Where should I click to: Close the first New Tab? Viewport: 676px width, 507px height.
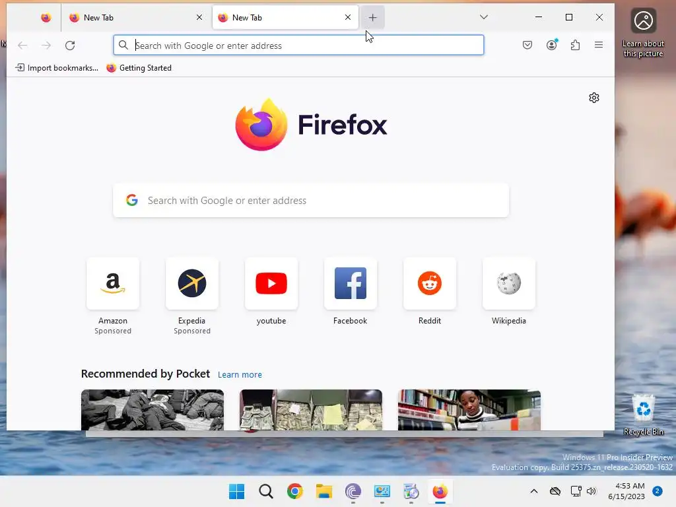(x=199, y=17)
